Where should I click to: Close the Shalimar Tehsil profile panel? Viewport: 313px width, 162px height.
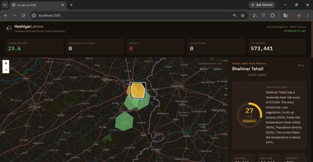click(x=301, y=65)
